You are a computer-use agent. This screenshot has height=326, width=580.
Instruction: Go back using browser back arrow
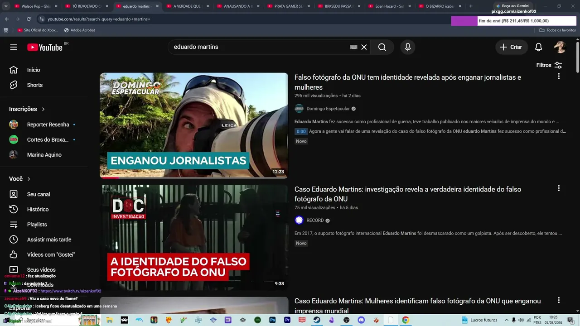pos(7,19)
